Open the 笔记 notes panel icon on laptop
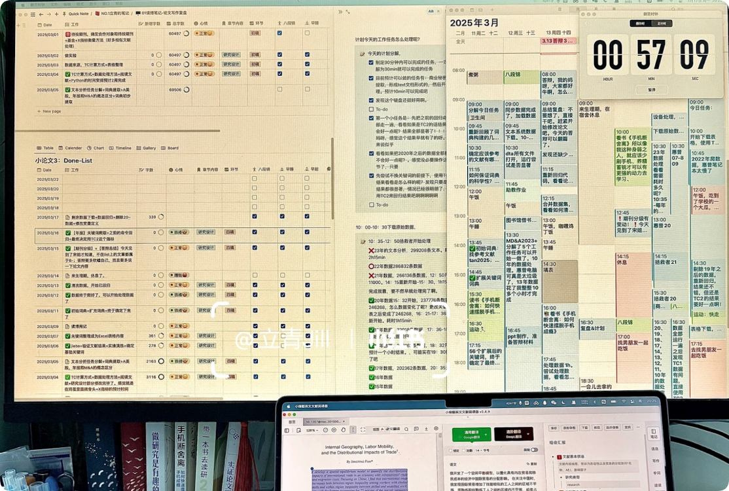This screenshot has width=729, height=491. (653, 433)
